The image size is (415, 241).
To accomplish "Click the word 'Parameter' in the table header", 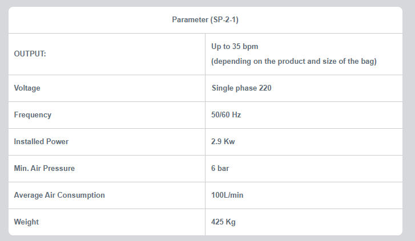I will tap(189, 20).
